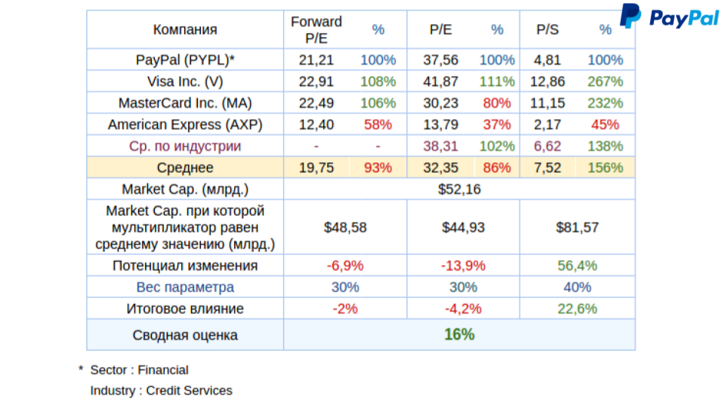Select the highlighted Среднее row label
Viewport: 722px width, 412px height.
[x=185, y=168]
